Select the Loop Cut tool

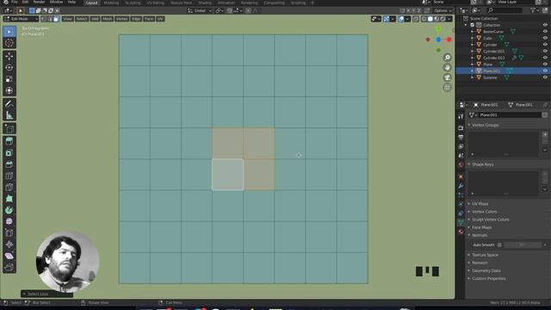pos(9,176)
